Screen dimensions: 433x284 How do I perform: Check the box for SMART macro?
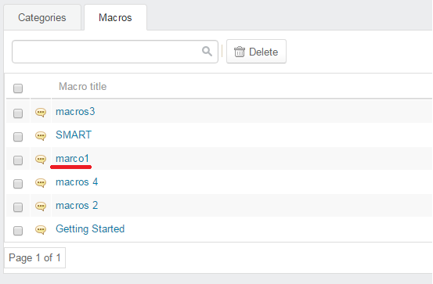18,137
